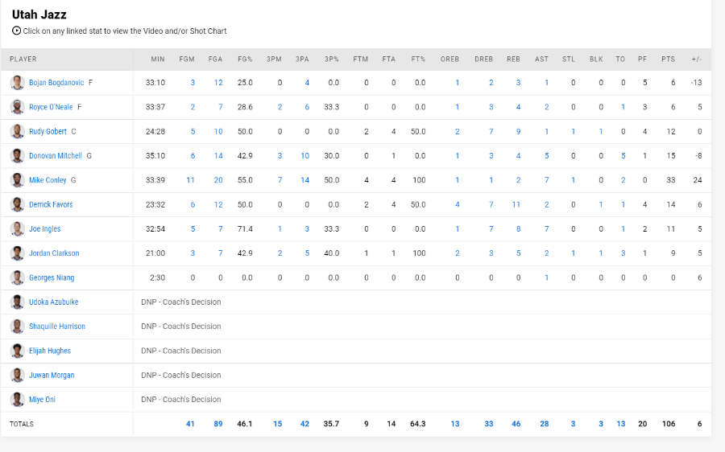This screenshot has width=725, height=452.
Task: View Donovan Mitchell's 10 three-point attempts
Action: (x=304, y=155)
